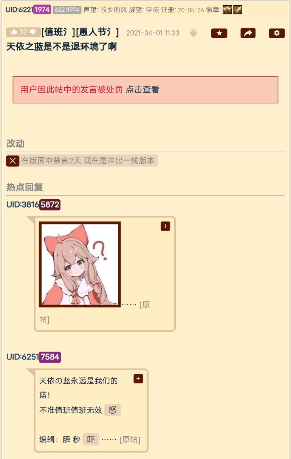The height and width of the screenshot is (459, 291).
Task: Select the [值班] topic tag
Action: click(x=57, y=33)
